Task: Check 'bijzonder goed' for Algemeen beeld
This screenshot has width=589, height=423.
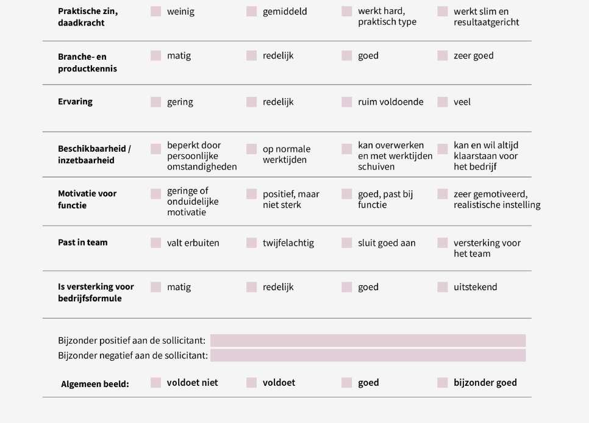Action: click(x=443, y=383)
